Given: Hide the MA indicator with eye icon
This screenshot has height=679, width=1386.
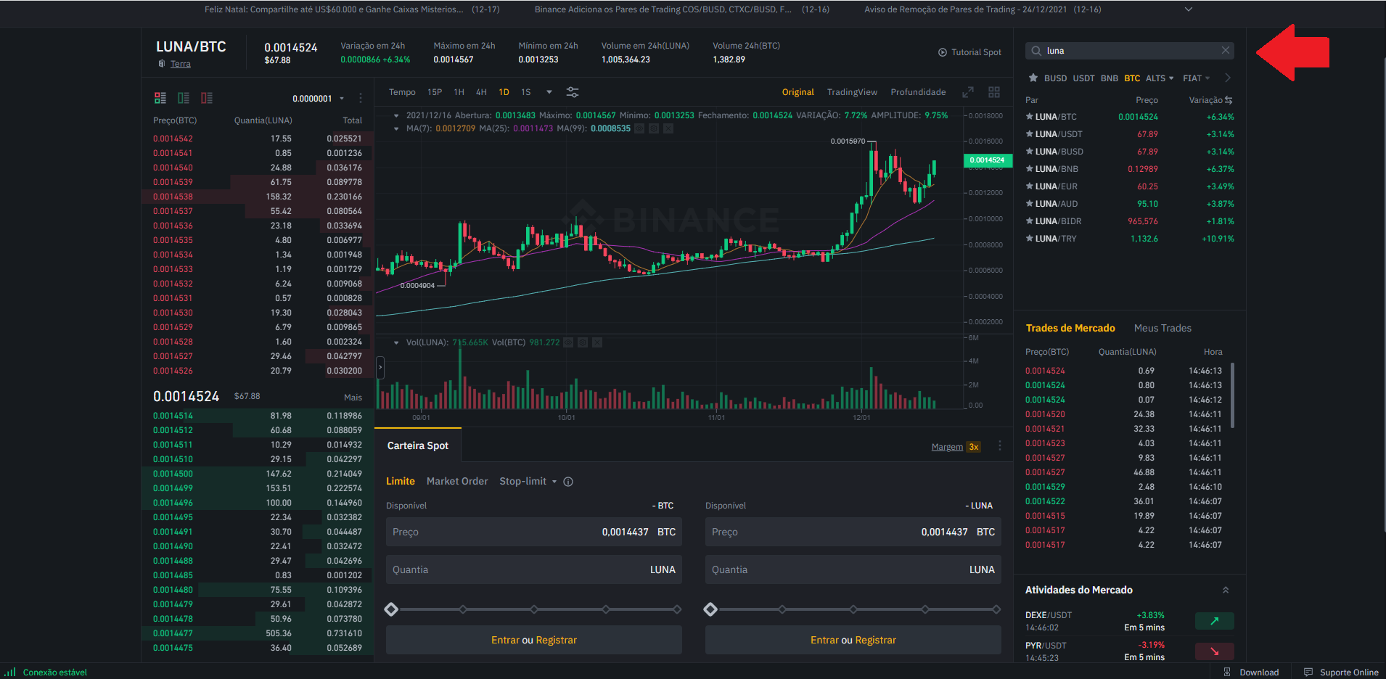Looking at the screenshot, I should (x=639, y=128).
